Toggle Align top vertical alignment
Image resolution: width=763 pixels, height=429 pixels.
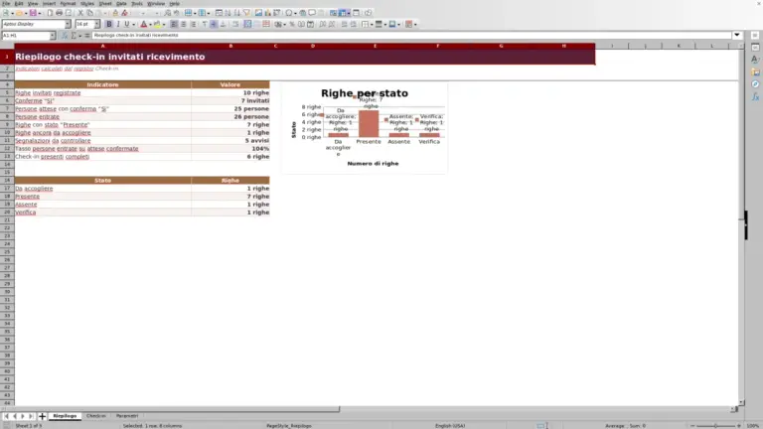tap(205, 24)
